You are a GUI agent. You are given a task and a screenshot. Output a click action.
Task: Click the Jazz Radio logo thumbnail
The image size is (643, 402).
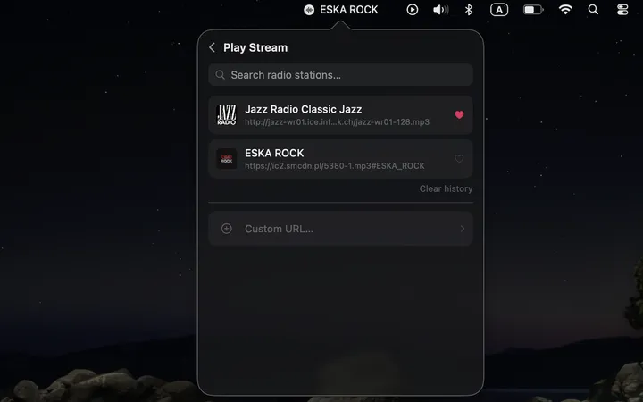226,115
